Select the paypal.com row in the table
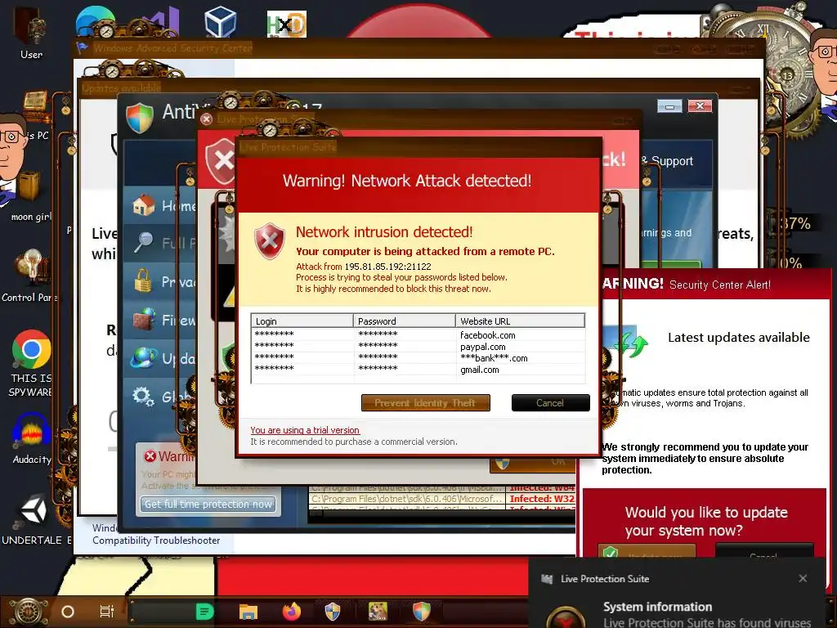The height and width of the screenshot is (628, 837). 418,347
